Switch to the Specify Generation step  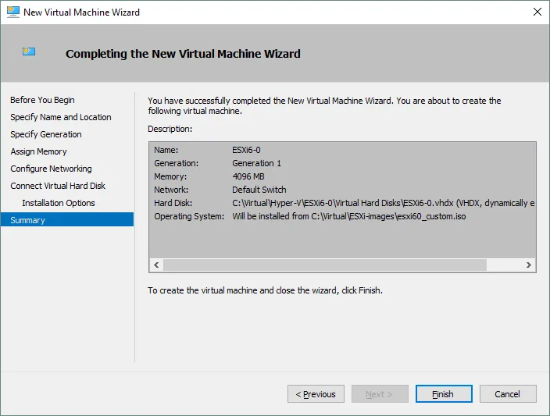click(x=45, y=134)
